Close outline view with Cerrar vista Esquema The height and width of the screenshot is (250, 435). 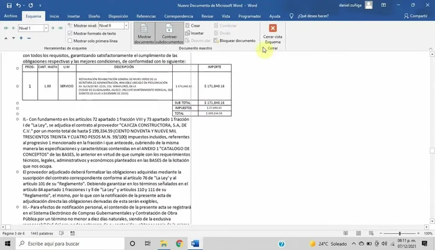click(272, 32)
